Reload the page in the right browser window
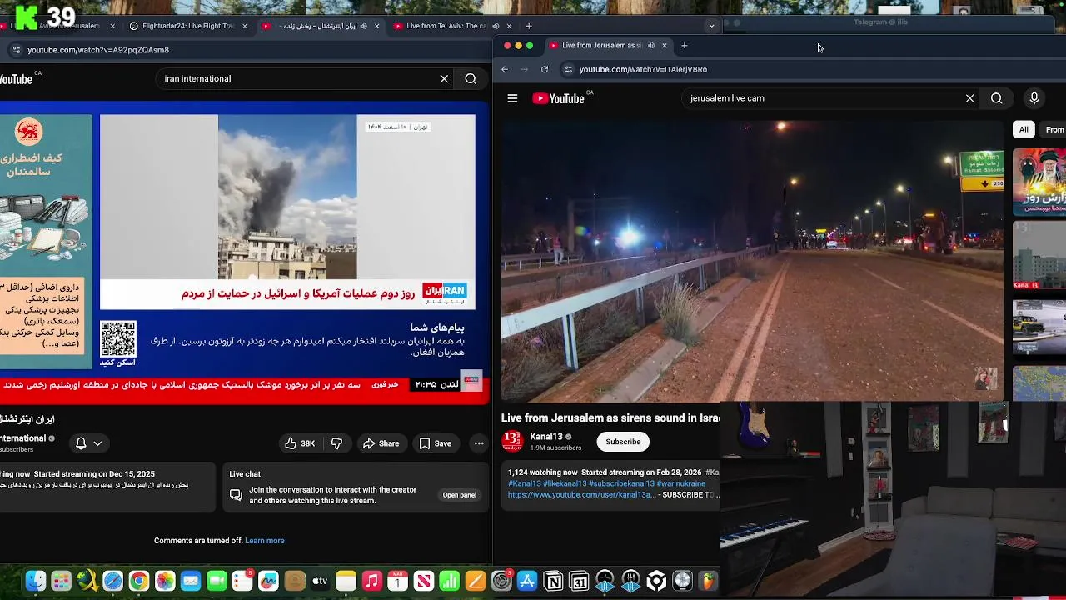This screenshot has width=1066, height=600. (545, 69)
